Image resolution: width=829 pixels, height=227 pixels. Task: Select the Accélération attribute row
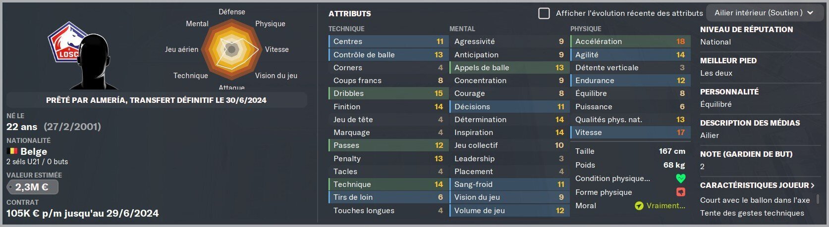[630, 42]
